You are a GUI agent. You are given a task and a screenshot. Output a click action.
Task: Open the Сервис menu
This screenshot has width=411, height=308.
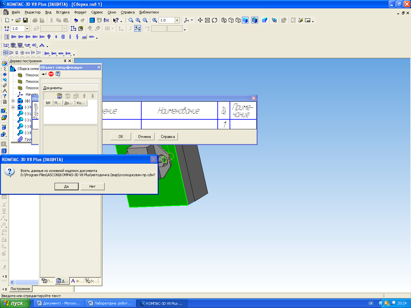click(97, 12)
